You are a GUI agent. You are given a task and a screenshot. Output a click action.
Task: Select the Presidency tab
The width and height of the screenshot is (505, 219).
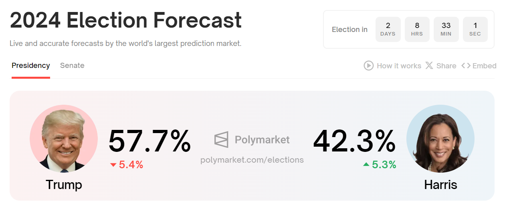[x=31, y=66]
